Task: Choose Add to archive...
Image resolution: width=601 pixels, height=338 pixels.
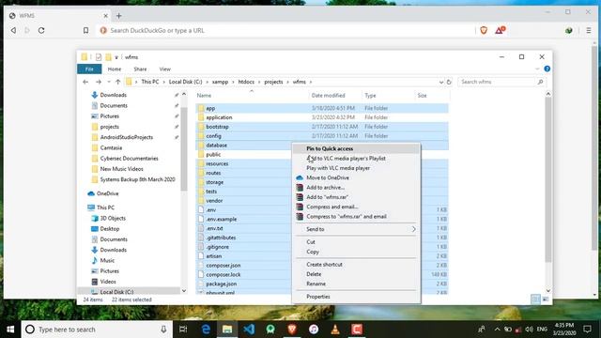Action: click(x=356, y=188)
